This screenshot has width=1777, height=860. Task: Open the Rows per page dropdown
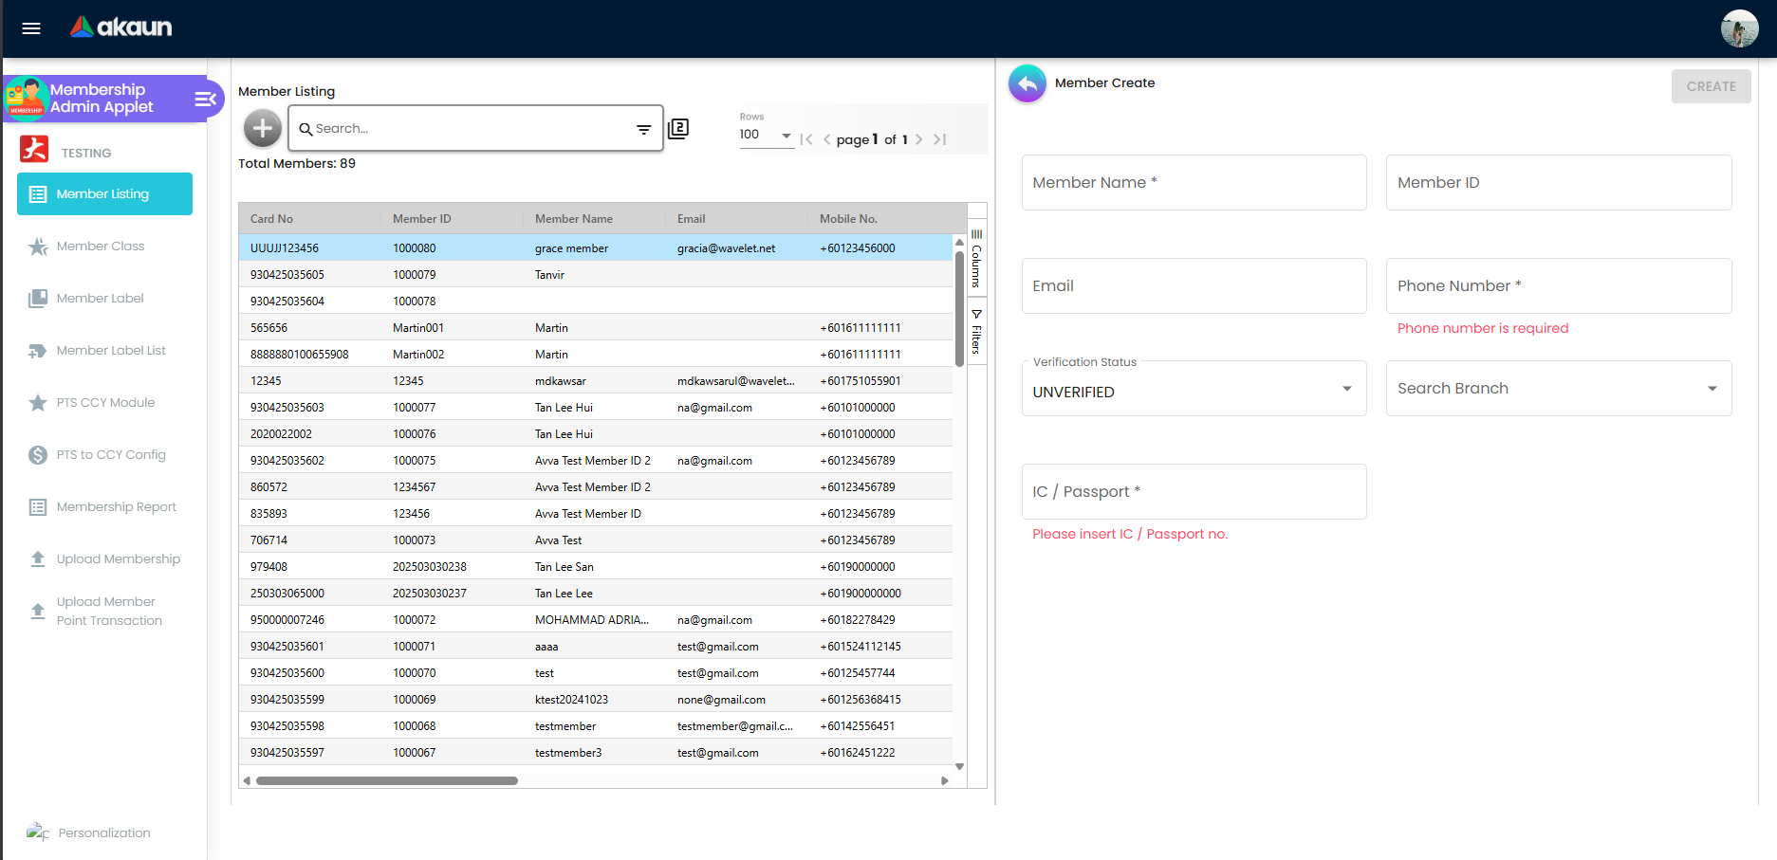coord(767,136)
